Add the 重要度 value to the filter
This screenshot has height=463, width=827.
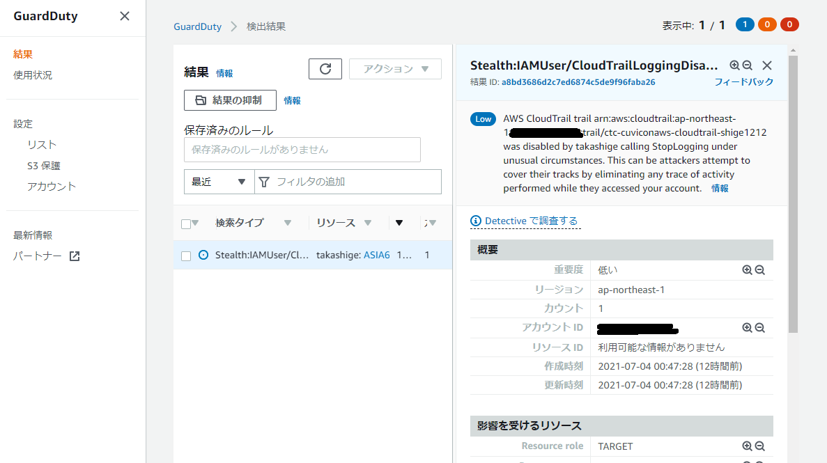coord(747,270)
